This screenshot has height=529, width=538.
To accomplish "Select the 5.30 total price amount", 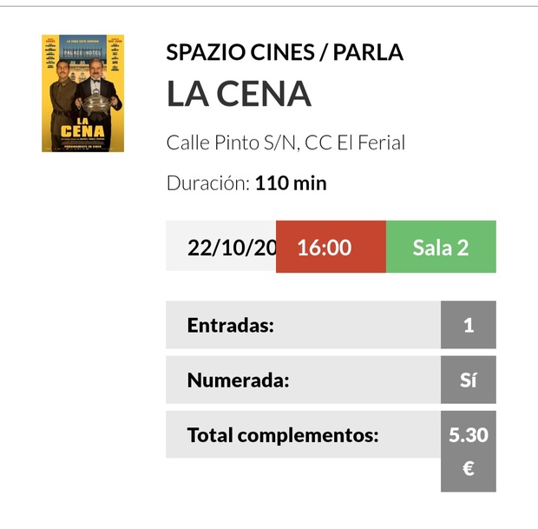I will [469, 435].
